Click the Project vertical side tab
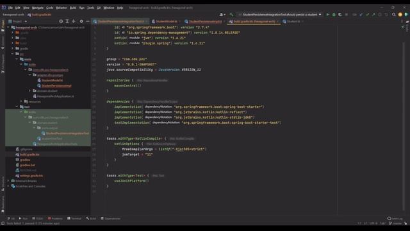The image size is (410, 231). [x=3, y=26]
